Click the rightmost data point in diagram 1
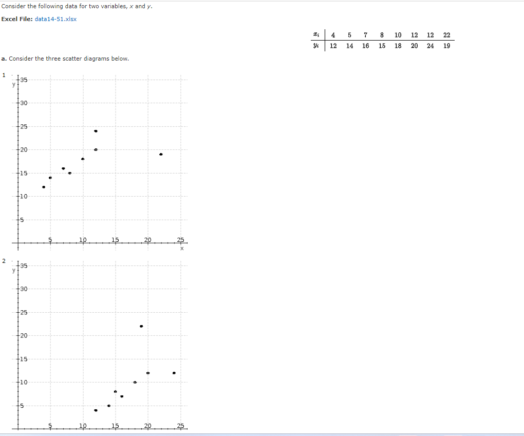This screenshot has height=436, width=524. click(161, 153)
